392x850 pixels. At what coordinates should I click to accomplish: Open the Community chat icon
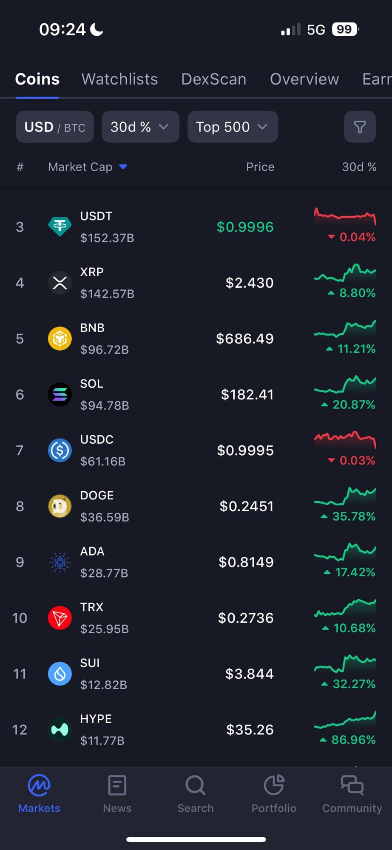352,785
